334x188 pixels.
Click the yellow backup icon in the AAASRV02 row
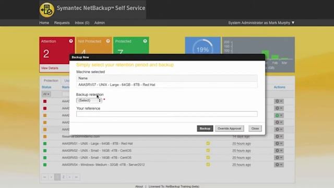click(x=208, y=150)
